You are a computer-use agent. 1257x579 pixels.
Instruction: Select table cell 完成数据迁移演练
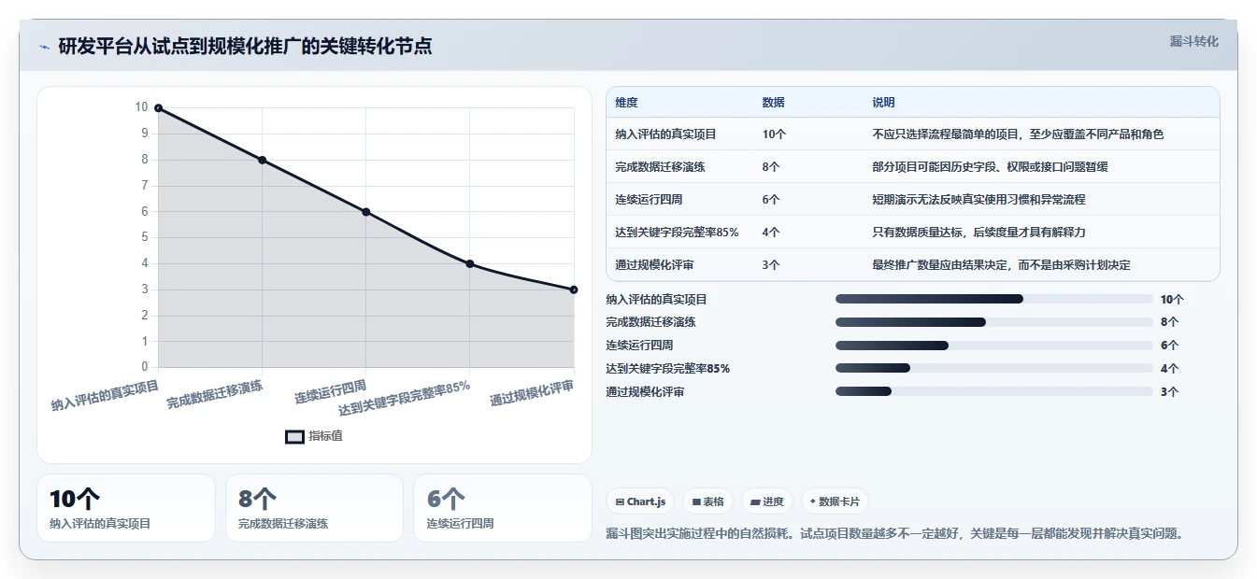[660, 167]
